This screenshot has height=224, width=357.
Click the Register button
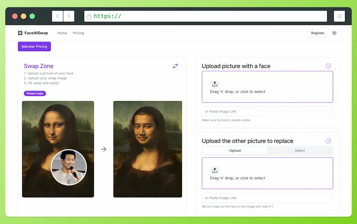[318, 33]
